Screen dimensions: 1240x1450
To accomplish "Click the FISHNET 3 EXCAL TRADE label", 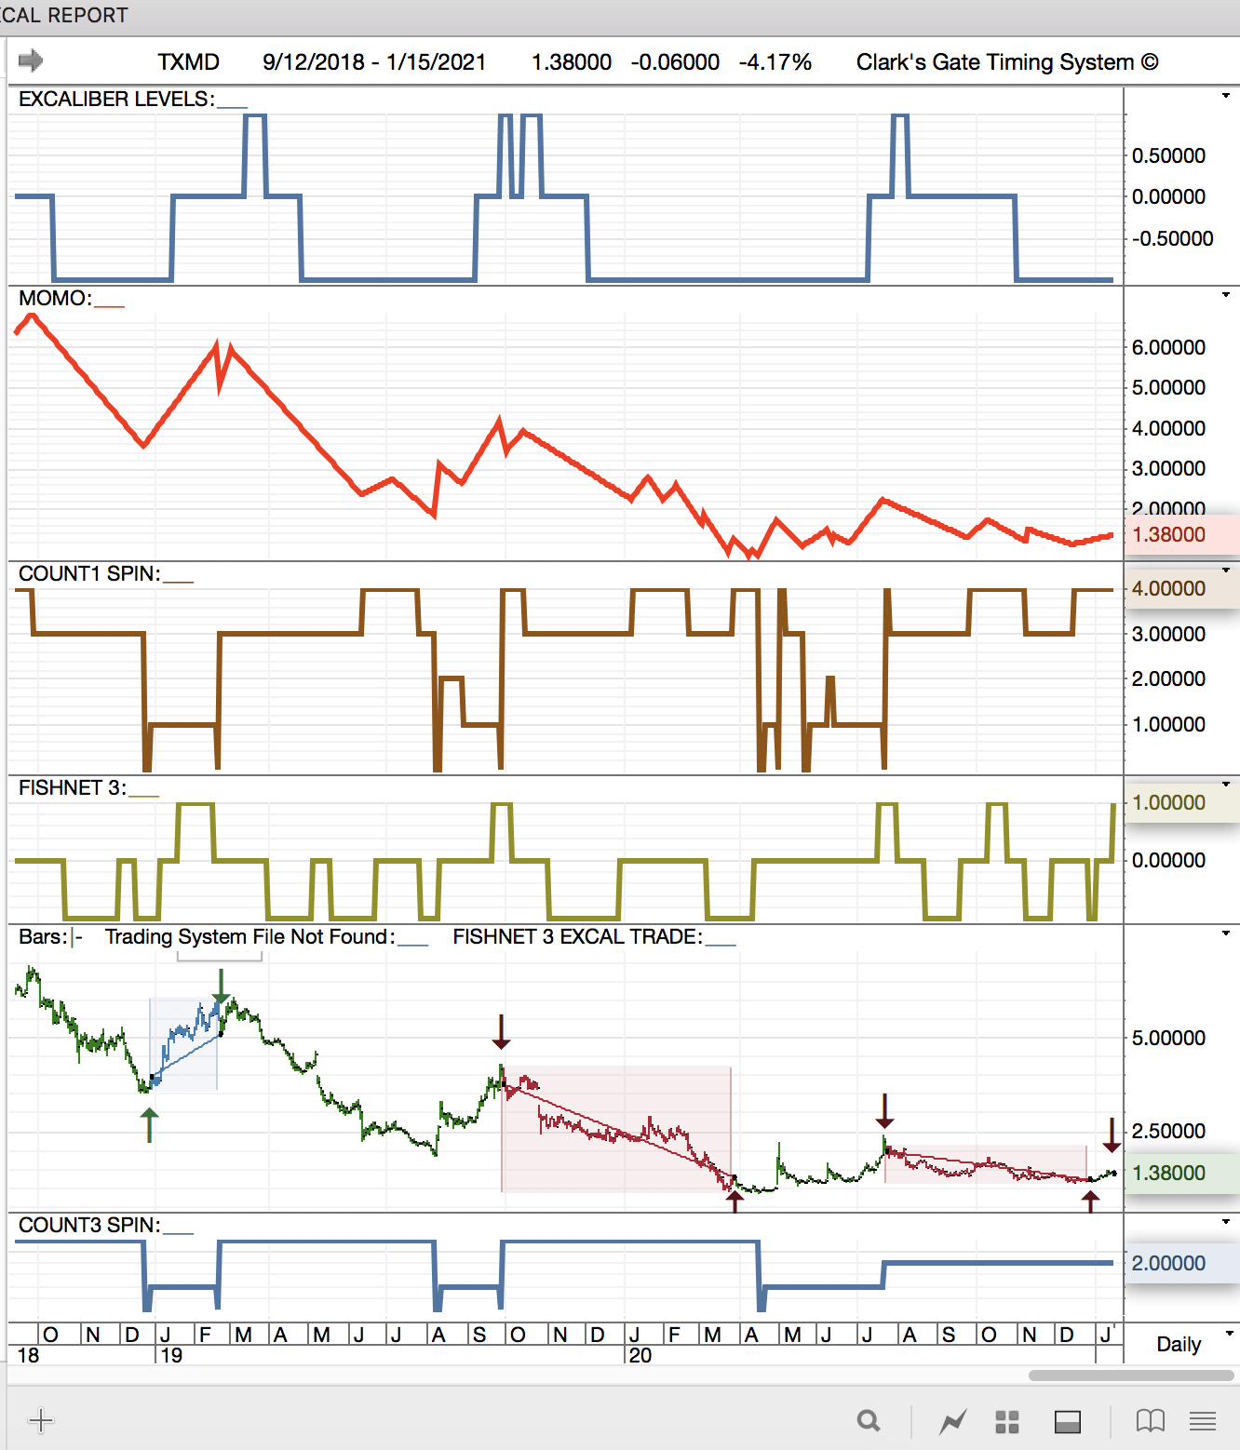I will click(x=577, y=936).
